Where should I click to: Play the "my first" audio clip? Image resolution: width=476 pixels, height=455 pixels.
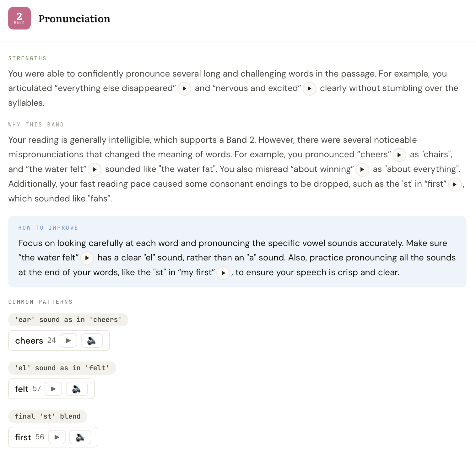223,273
